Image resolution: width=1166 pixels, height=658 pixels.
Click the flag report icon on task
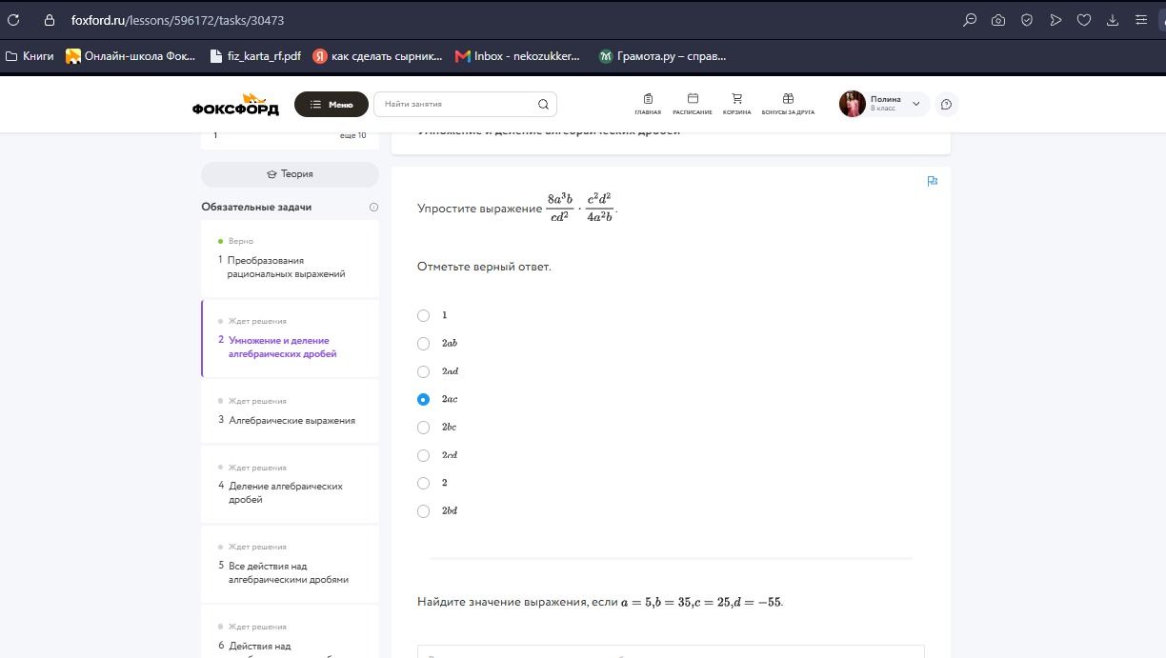coord(933,181)
